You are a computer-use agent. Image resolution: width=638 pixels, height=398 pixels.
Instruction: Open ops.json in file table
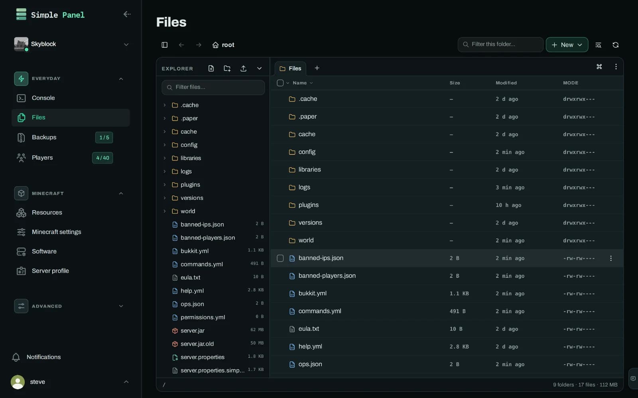tap(310, 364)
